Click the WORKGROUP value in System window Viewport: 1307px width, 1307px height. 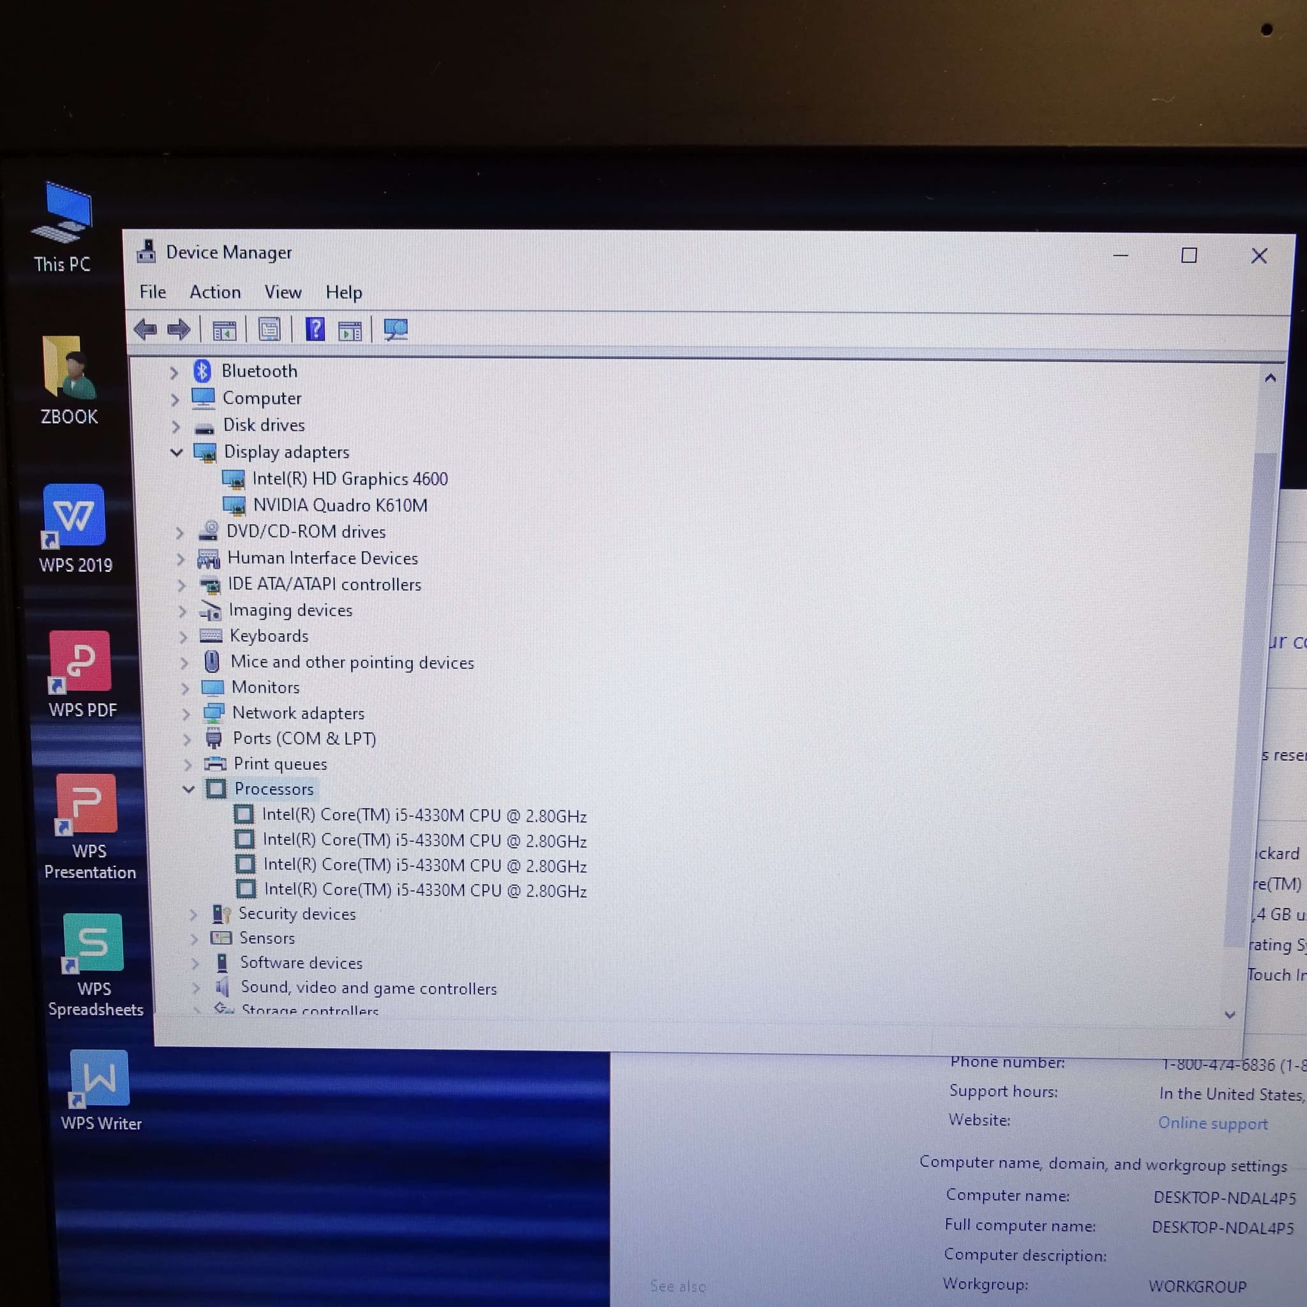1197,1287
